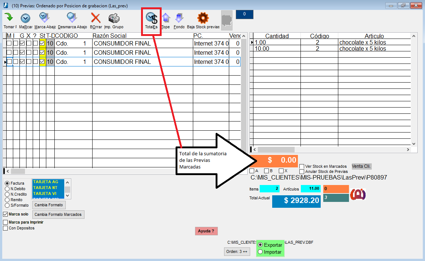Check the Con Depositos checkbox
This screenshot has height=261, width=425.
point(6,228)
